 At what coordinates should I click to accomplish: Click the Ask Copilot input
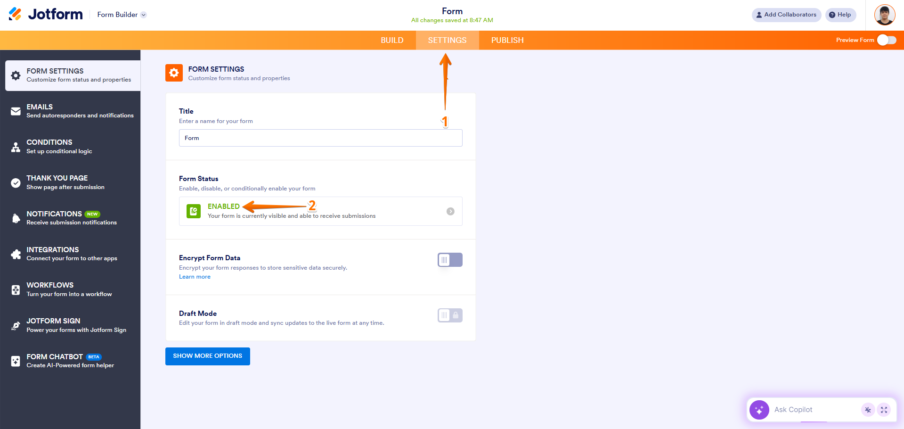tap(814, 410)
